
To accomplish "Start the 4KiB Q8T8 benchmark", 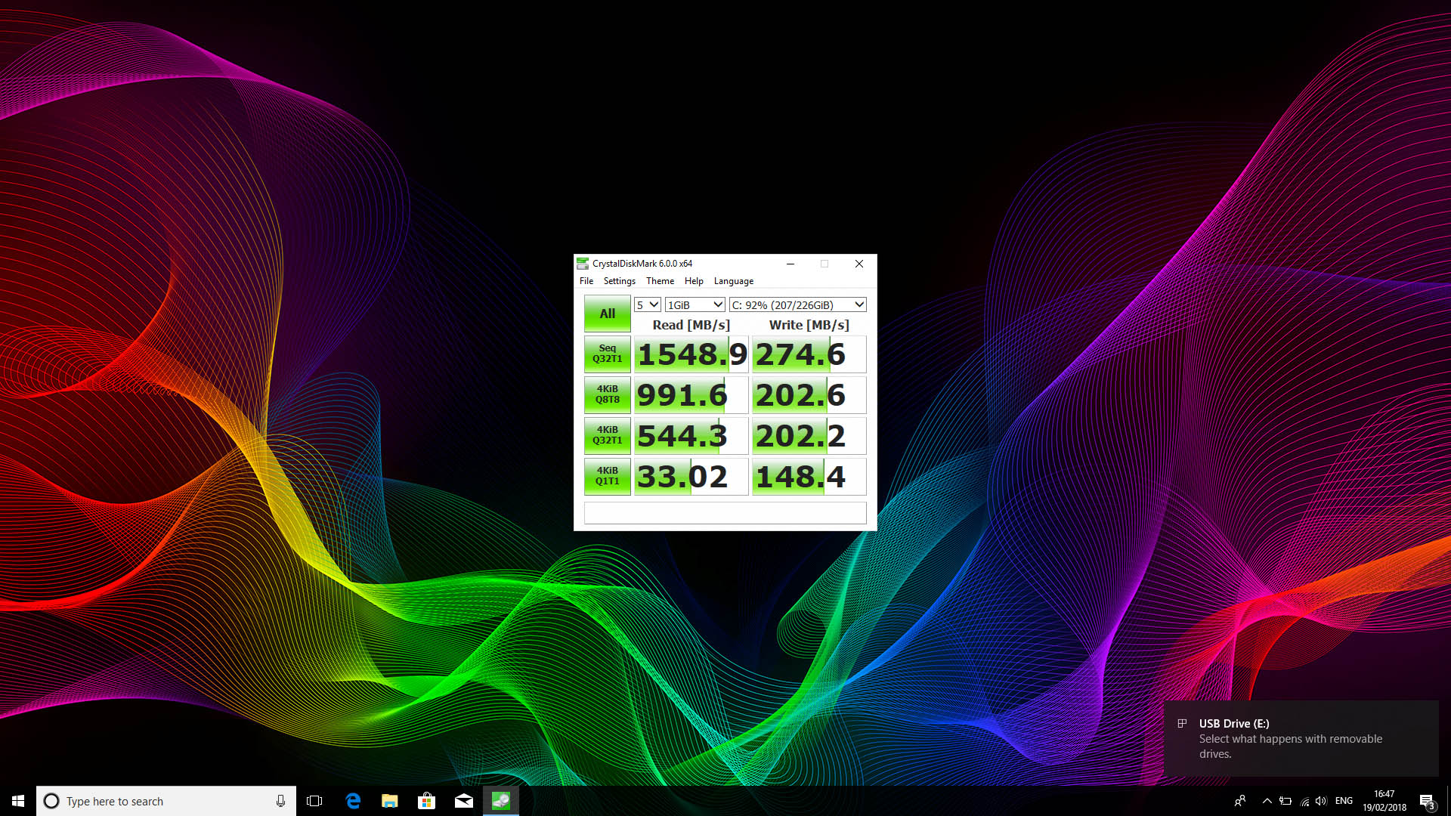I will (607, 395).
